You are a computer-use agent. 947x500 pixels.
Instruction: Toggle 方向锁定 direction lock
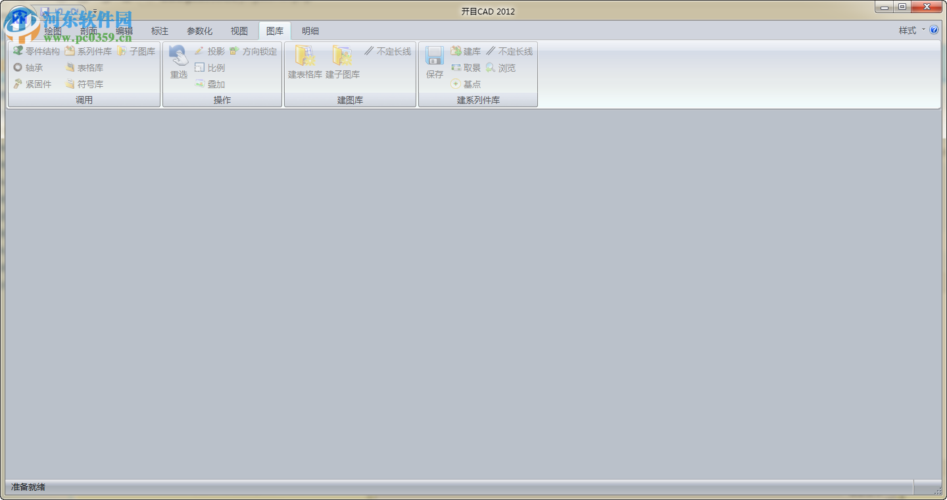click(253, 51)
